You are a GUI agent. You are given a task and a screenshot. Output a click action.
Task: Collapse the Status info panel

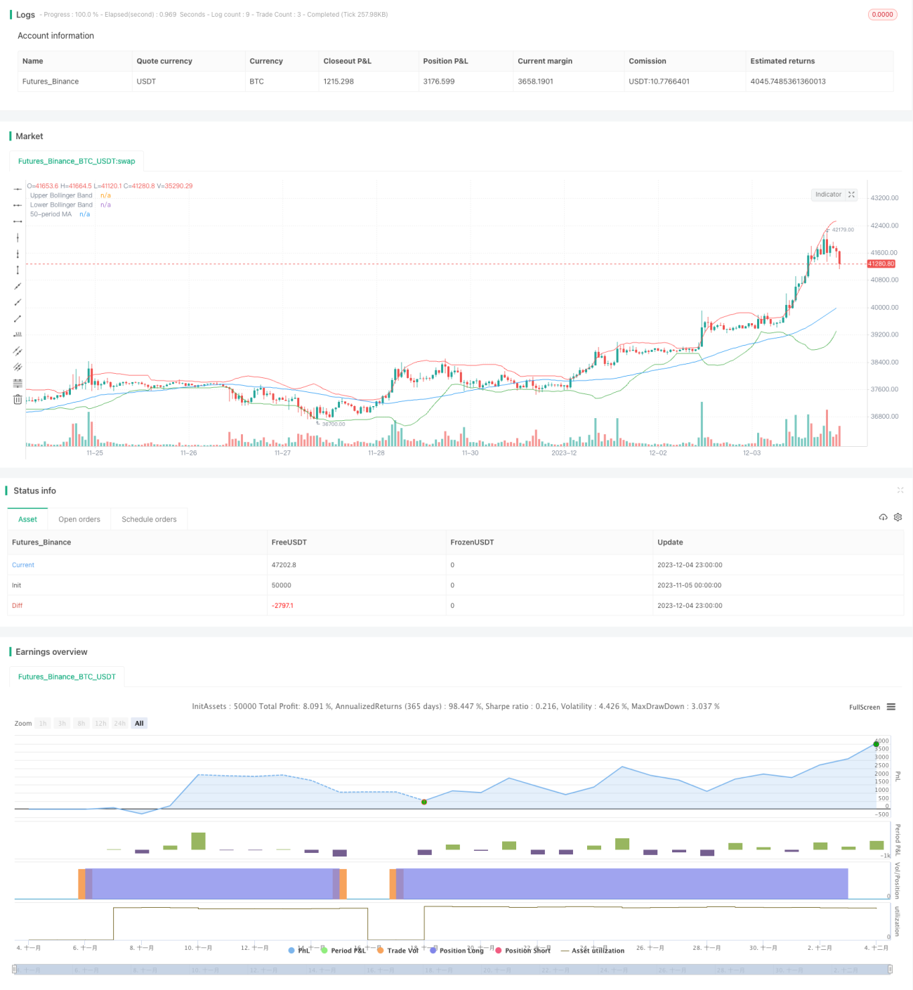tap(900, 490)
